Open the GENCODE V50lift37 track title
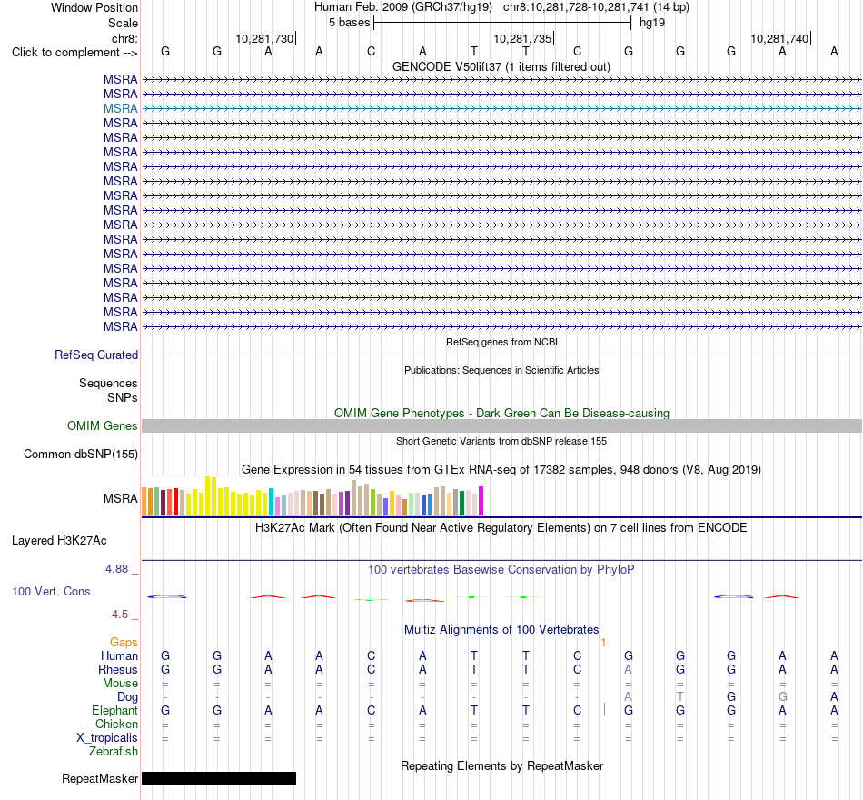The image size is (863, 800). pos(501,66)
